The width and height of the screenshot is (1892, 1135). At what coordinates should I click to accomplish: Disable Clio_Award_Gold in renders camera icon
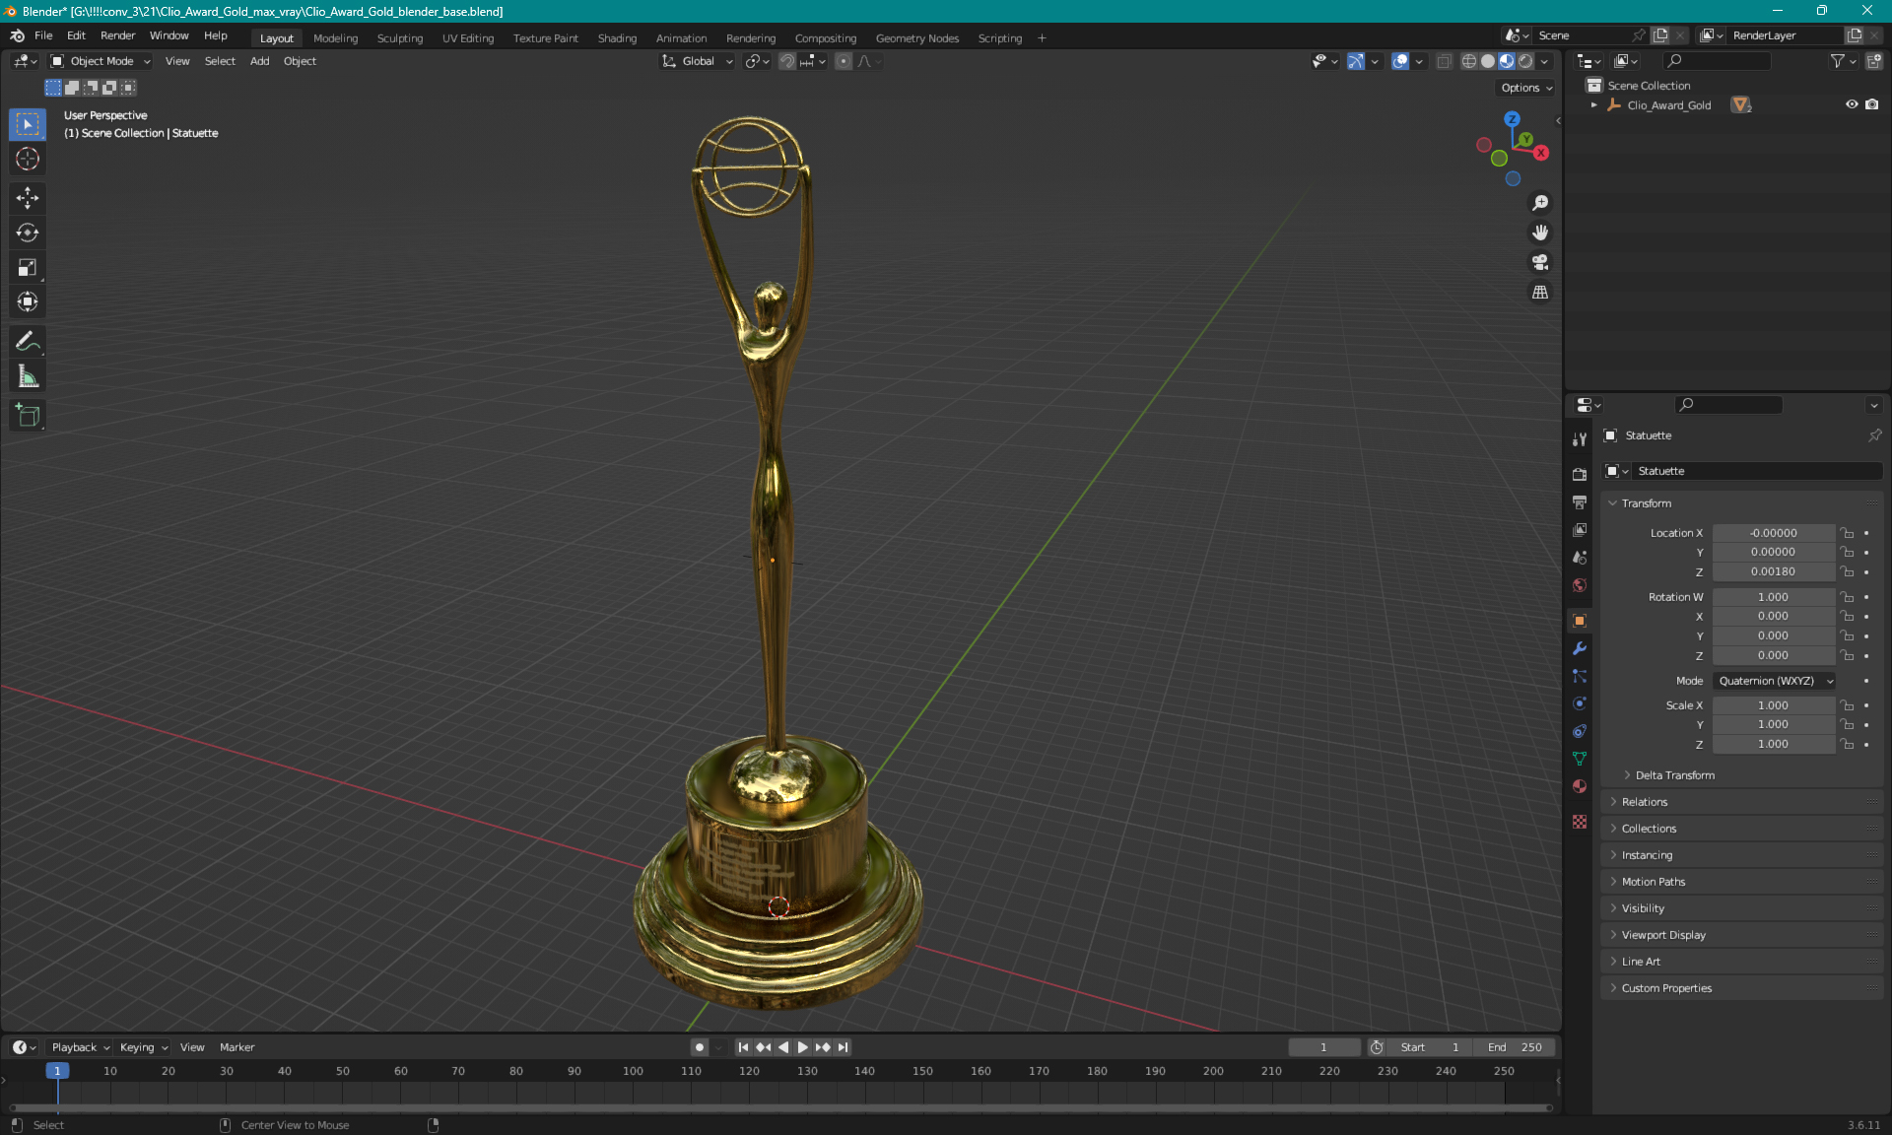coord(1871,104)
